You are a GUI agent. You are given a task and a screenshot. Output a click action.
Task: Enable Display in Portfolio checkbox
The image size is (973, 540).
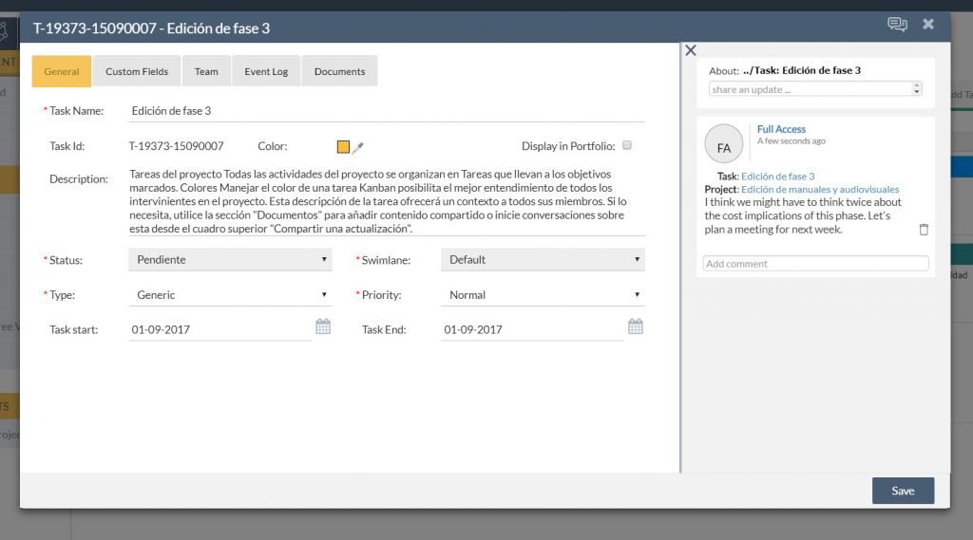627,146
